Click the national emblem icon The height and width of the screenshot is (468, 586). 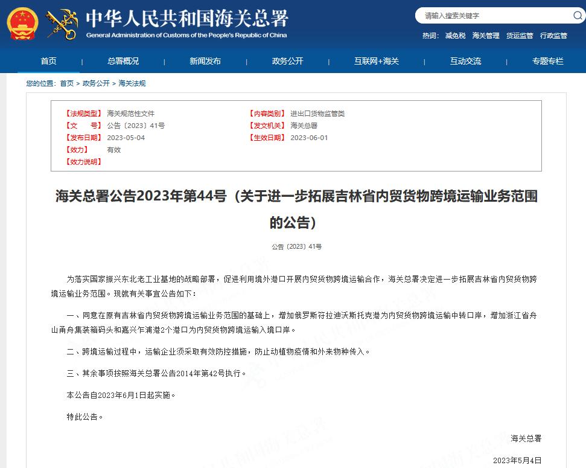point(22,24)
